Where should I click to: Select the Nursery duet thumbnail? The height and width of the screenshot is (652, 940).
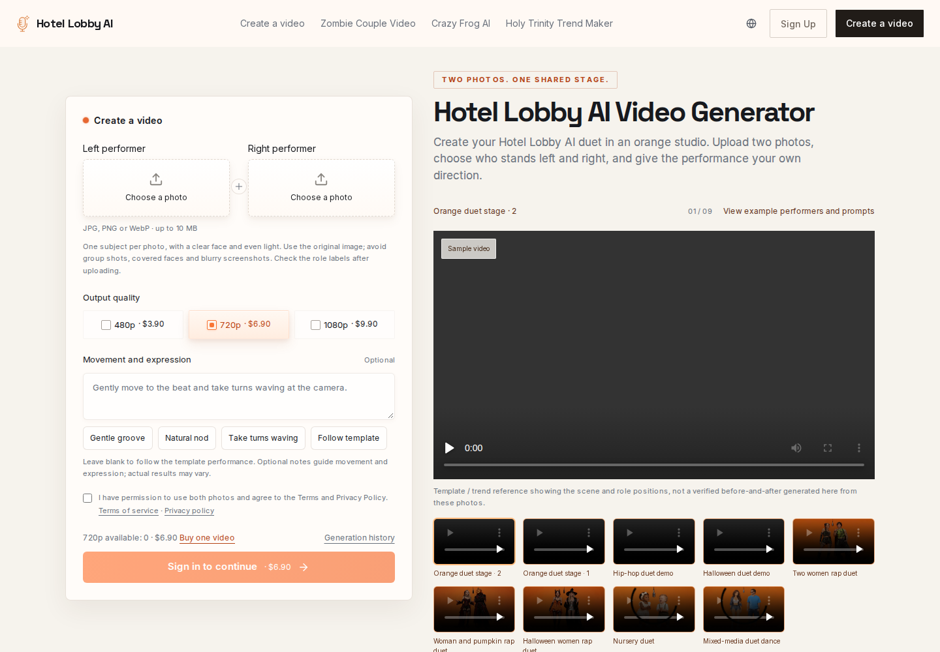pyautogui.click(x=654, y=609)
